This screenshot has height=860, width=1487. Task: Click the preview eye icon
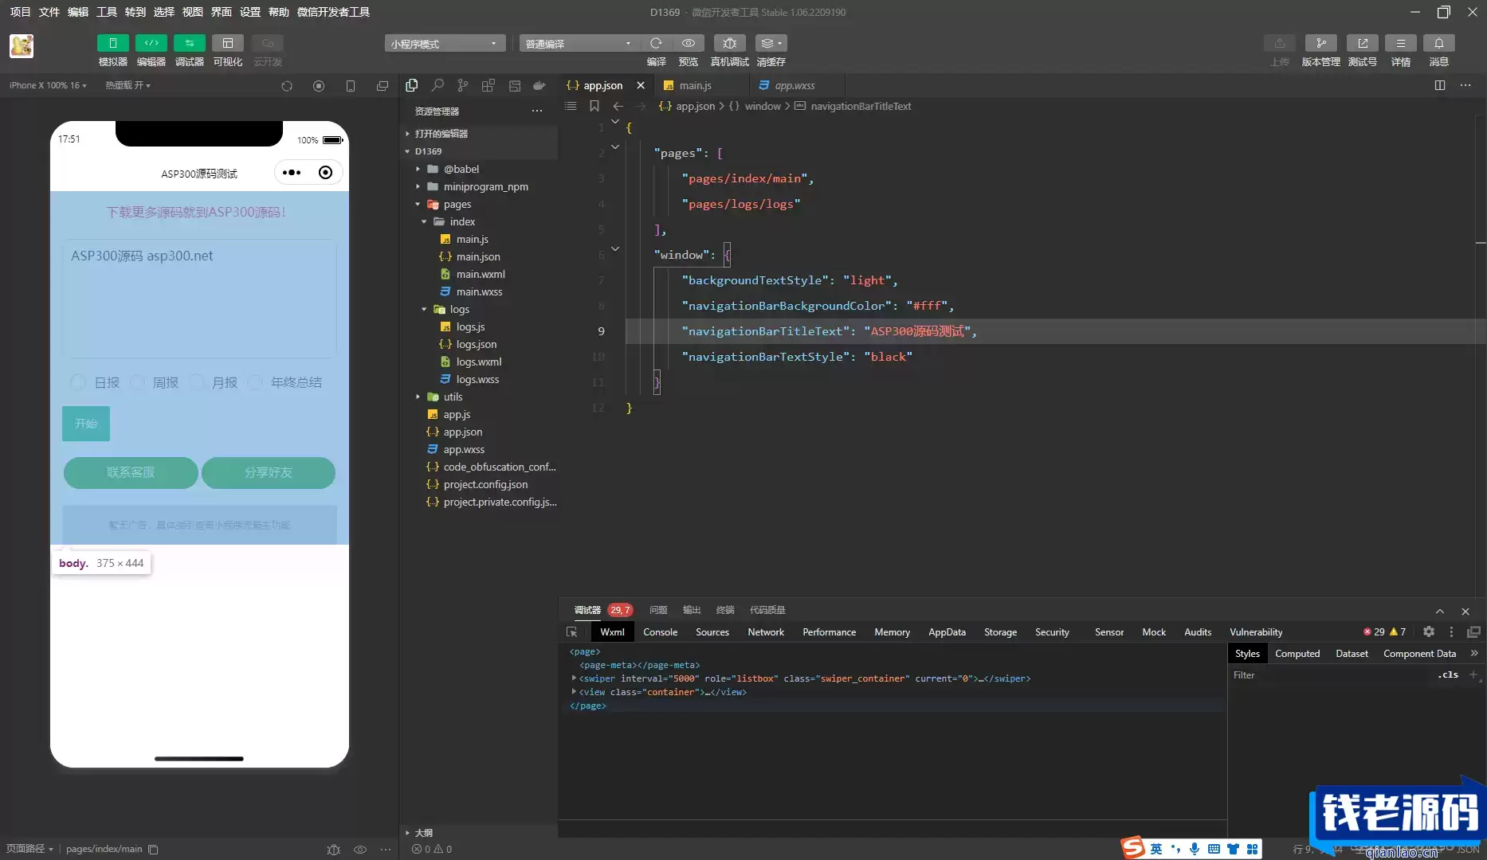point(689,43)
